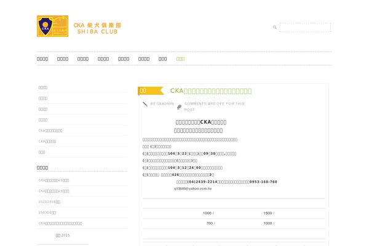Click mobile number 0953-160-760
369x246 pixels.
[263, 182]
